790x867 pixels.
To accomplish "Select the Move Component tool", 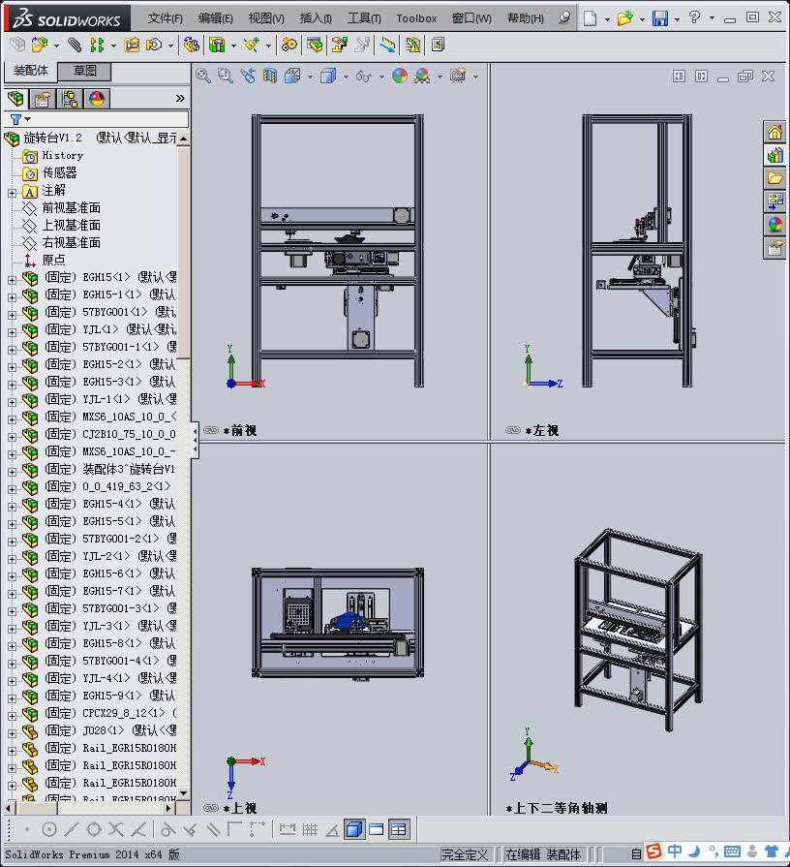I will [x=154, y=45].
